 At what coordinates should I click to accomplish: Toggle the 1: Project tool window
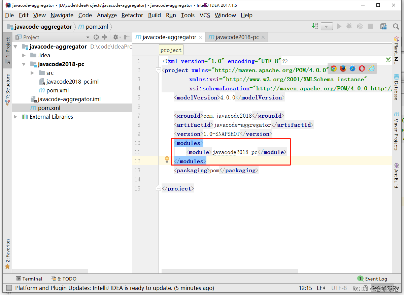point(7,51)
